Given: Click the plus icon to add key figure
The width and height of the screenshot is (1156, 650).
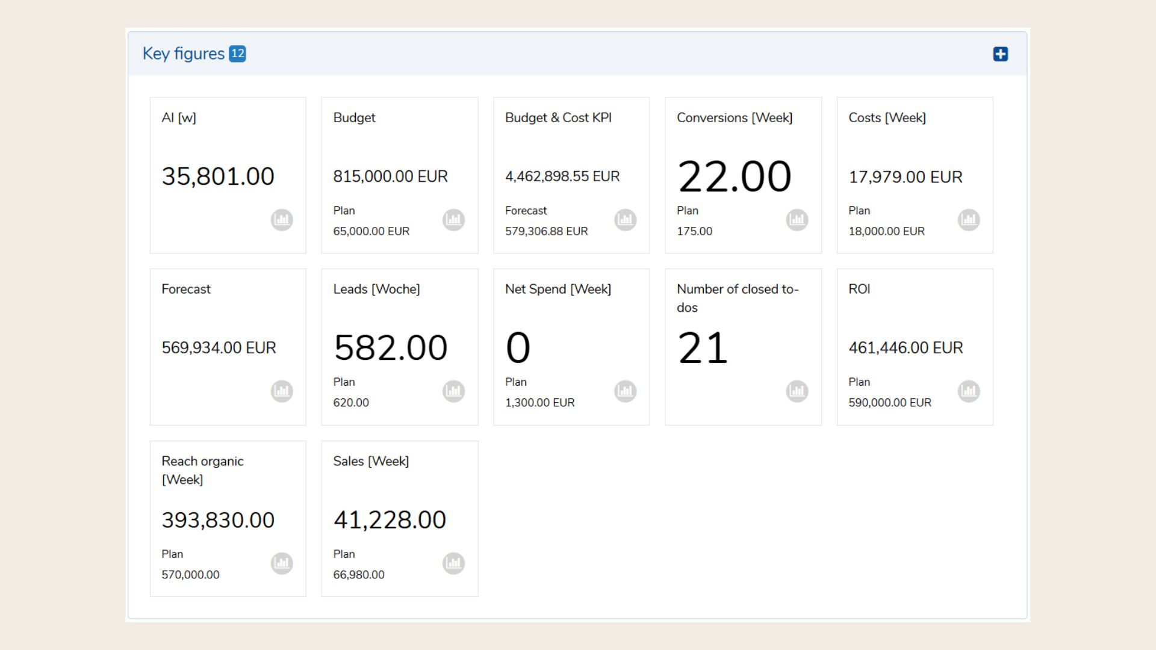Looking at the screenshot, I should click(1000, 54).
